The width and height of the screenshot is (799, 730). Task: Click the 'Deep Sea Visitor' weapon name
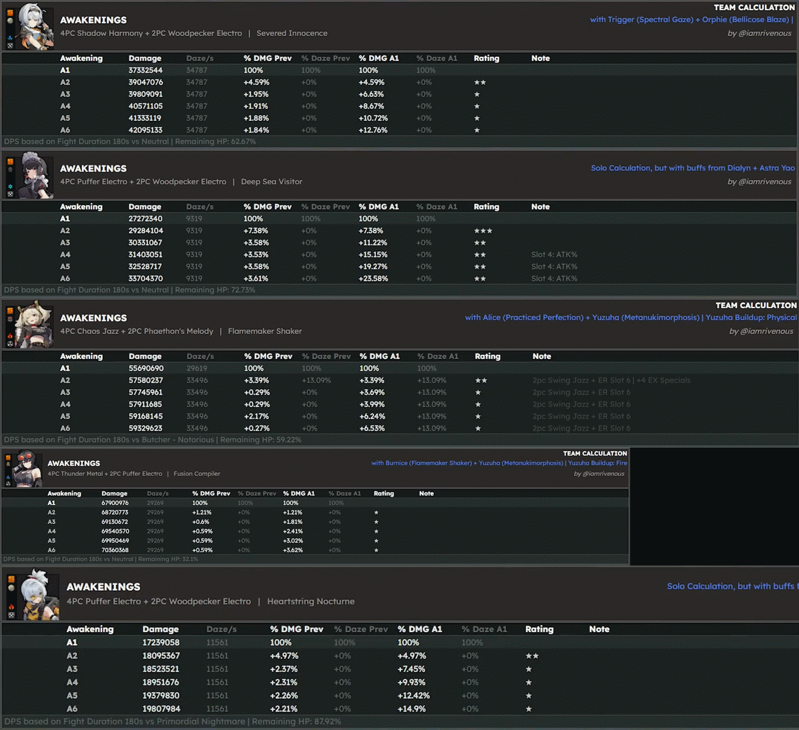point(272,182)
